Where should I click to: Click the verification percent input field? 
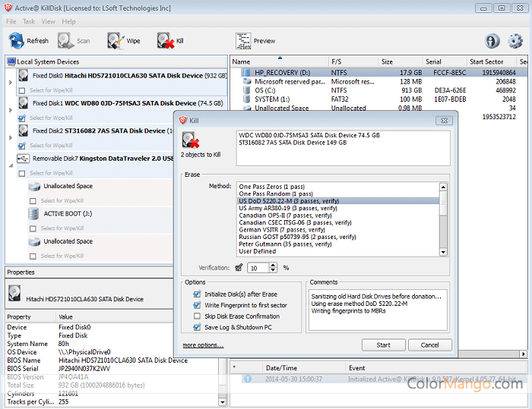click(258, 268)
